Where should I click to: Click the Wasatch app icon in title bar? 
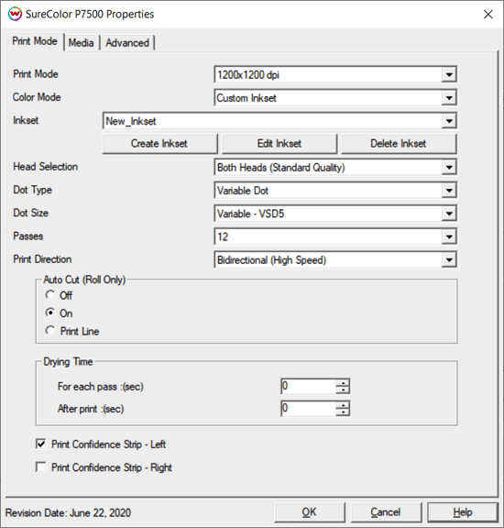[x=15, y=14]
